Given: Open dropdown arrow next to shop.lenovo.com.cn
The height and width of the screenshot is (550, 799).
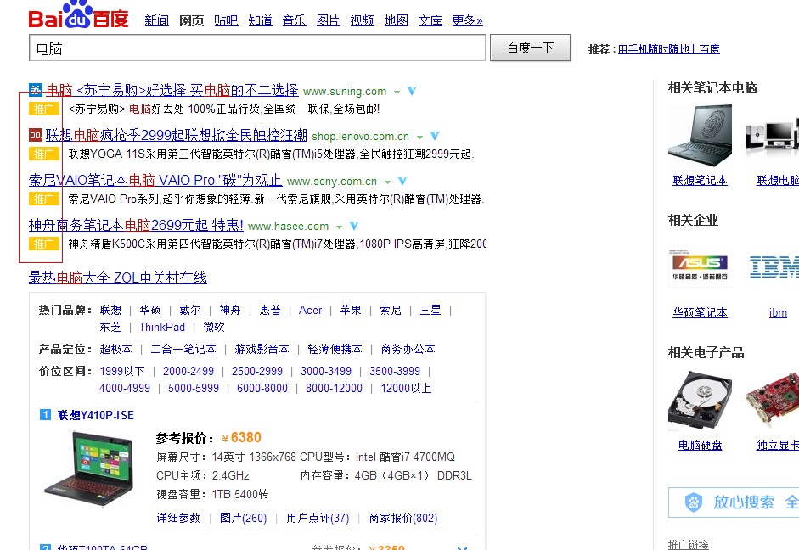Looking at the screenshot, I should click(419, 137).
